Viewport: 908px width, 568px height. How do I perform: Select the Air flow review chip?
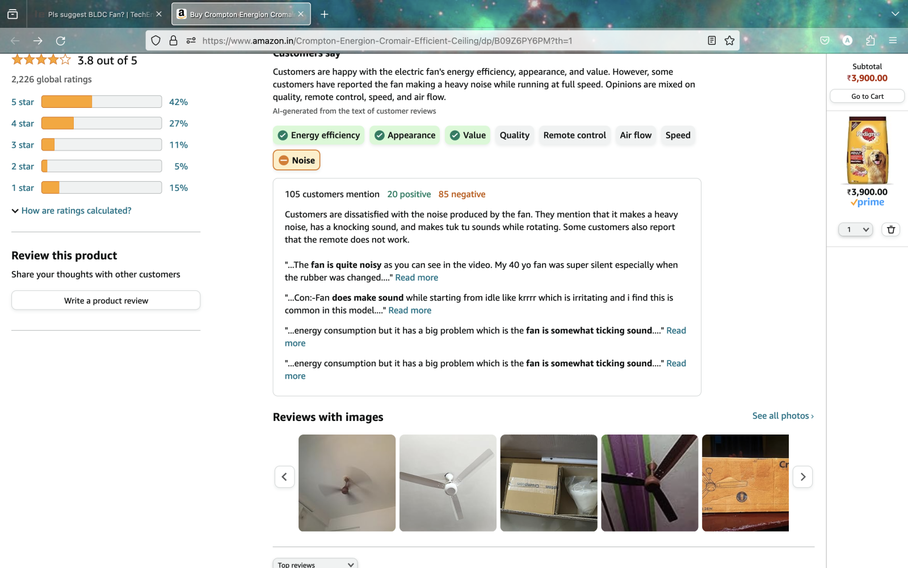point(636,135)
